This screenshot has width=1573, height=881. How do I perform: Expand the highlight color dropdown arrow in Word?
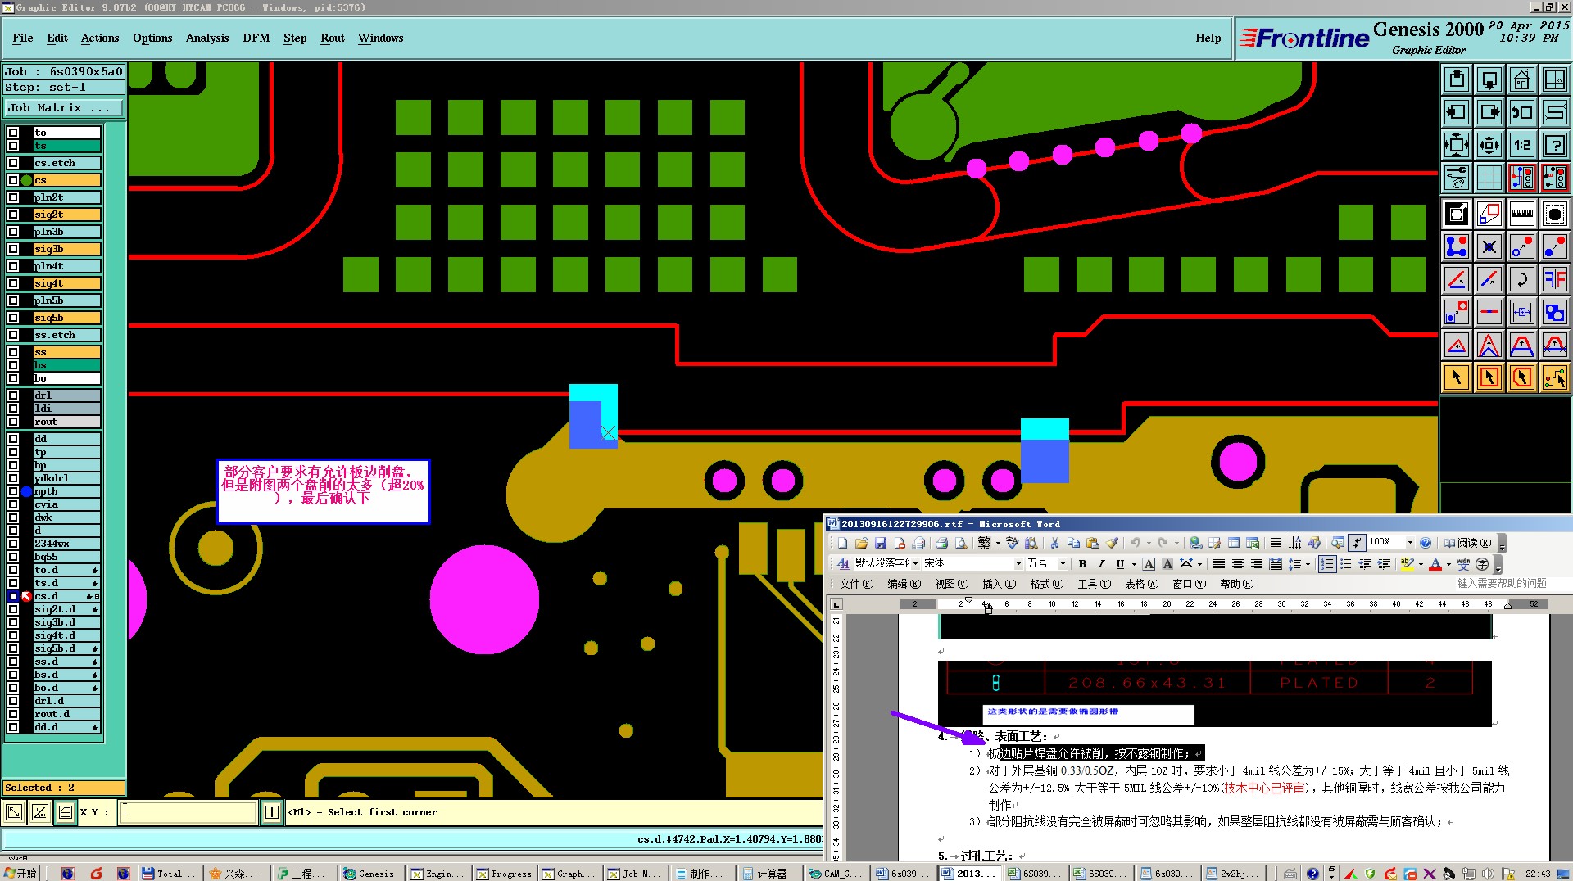(1421, 564)
